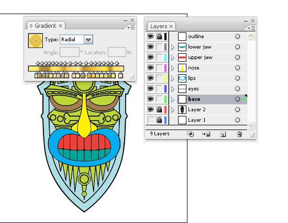Click the rightmost gradient color stop

[x=120, y=75]
